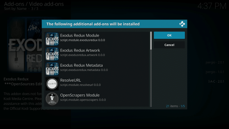The width and height of the screenshot is (229, 129).
Task: Pick the script.module.openscrapers entry text
Action: (x=83, y=100)
